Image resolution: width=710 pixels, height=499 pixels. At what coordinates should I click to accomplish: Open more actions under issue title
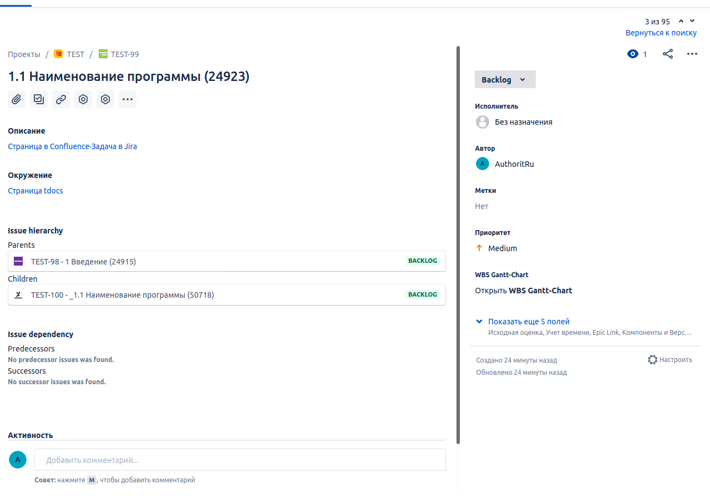pos(128,99)
